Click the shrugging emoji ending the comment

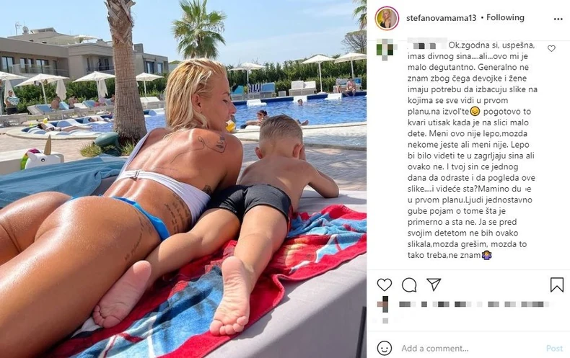coord(487,255)
